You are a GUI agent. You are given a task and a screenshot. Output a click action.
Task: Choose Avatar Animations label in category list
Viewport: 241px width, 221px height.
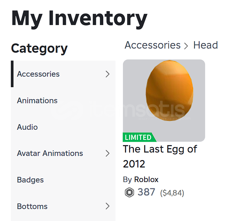click(50, 153)
